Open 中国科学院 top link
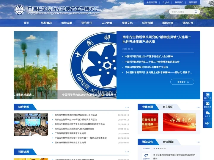This screenshot has height=160, width=214. coord(152,2)
